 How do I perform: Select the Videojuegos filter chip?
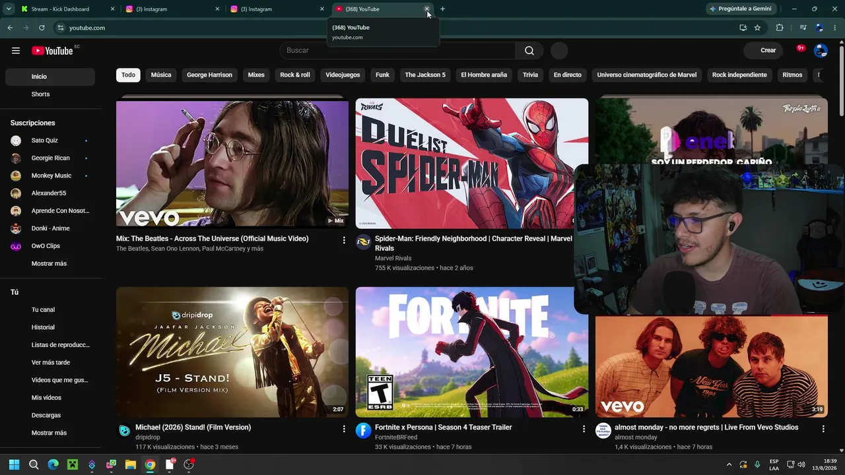tap(343, 75)
